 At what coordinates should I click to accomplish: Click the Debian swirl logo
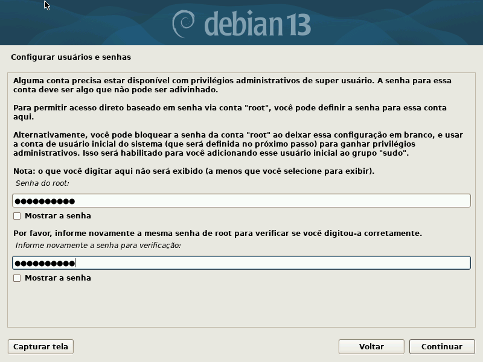point(184,24)
